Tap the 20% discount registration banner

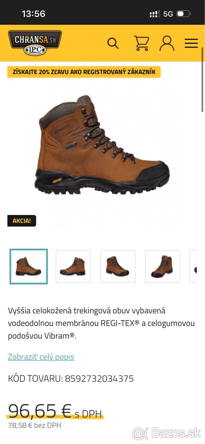(84, 72)
